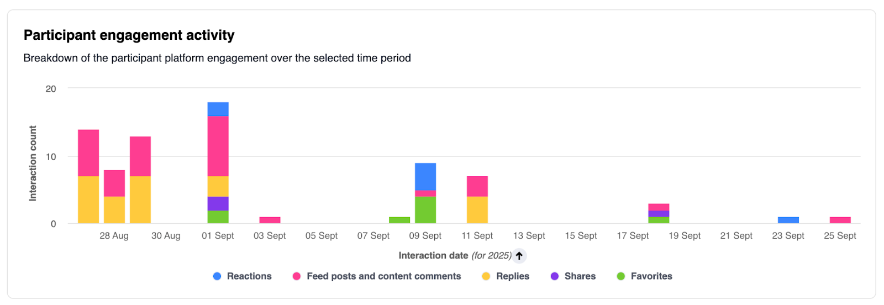
Task: Click the purple Shares legend dot
Action: click(555, 276)
